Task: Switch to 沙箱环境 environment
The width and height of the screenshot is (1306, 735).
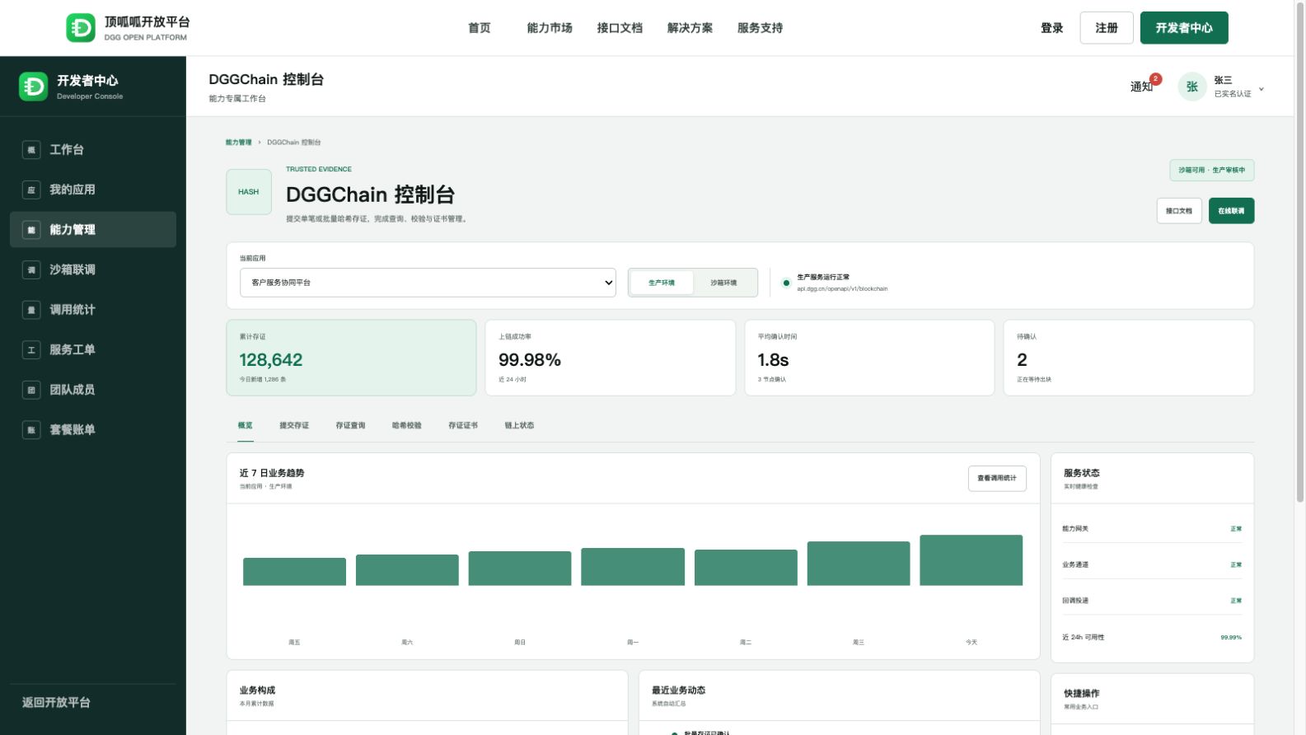Action: point(723,283)
